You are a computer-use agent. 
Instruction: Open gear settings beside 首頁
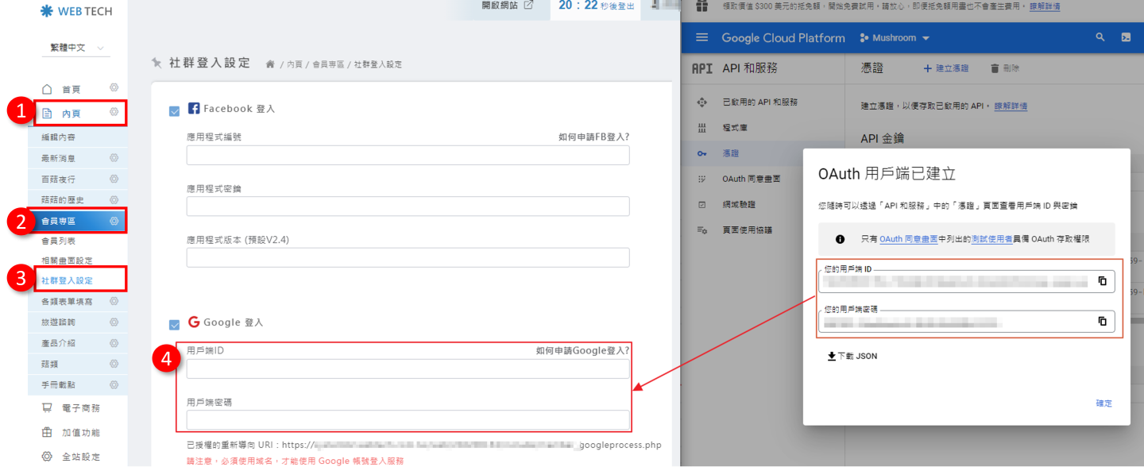point(114,88)
